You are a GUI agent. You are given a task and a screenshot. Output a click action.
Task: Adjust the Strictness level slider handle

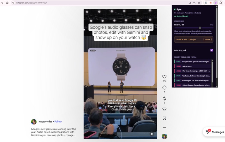tap(200, 28)
